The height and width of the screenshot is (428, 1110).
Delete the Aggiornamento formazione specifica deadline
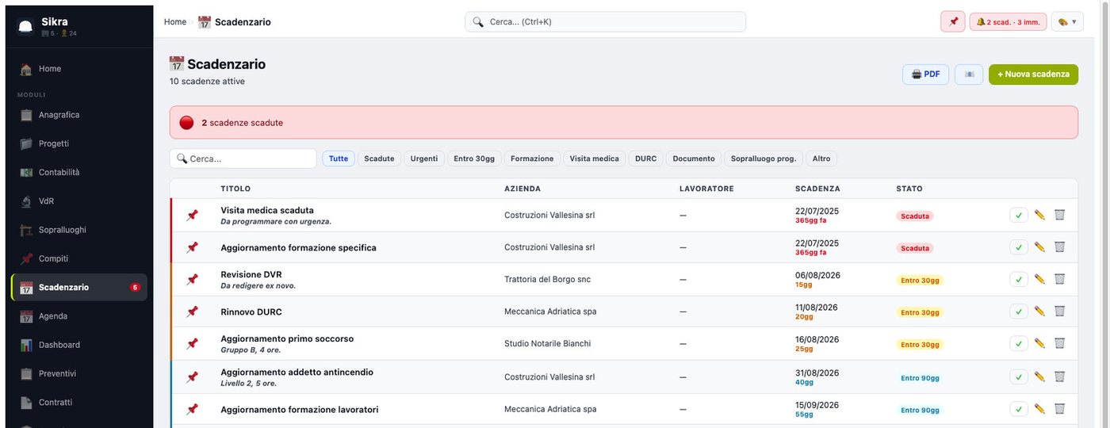1059,247
